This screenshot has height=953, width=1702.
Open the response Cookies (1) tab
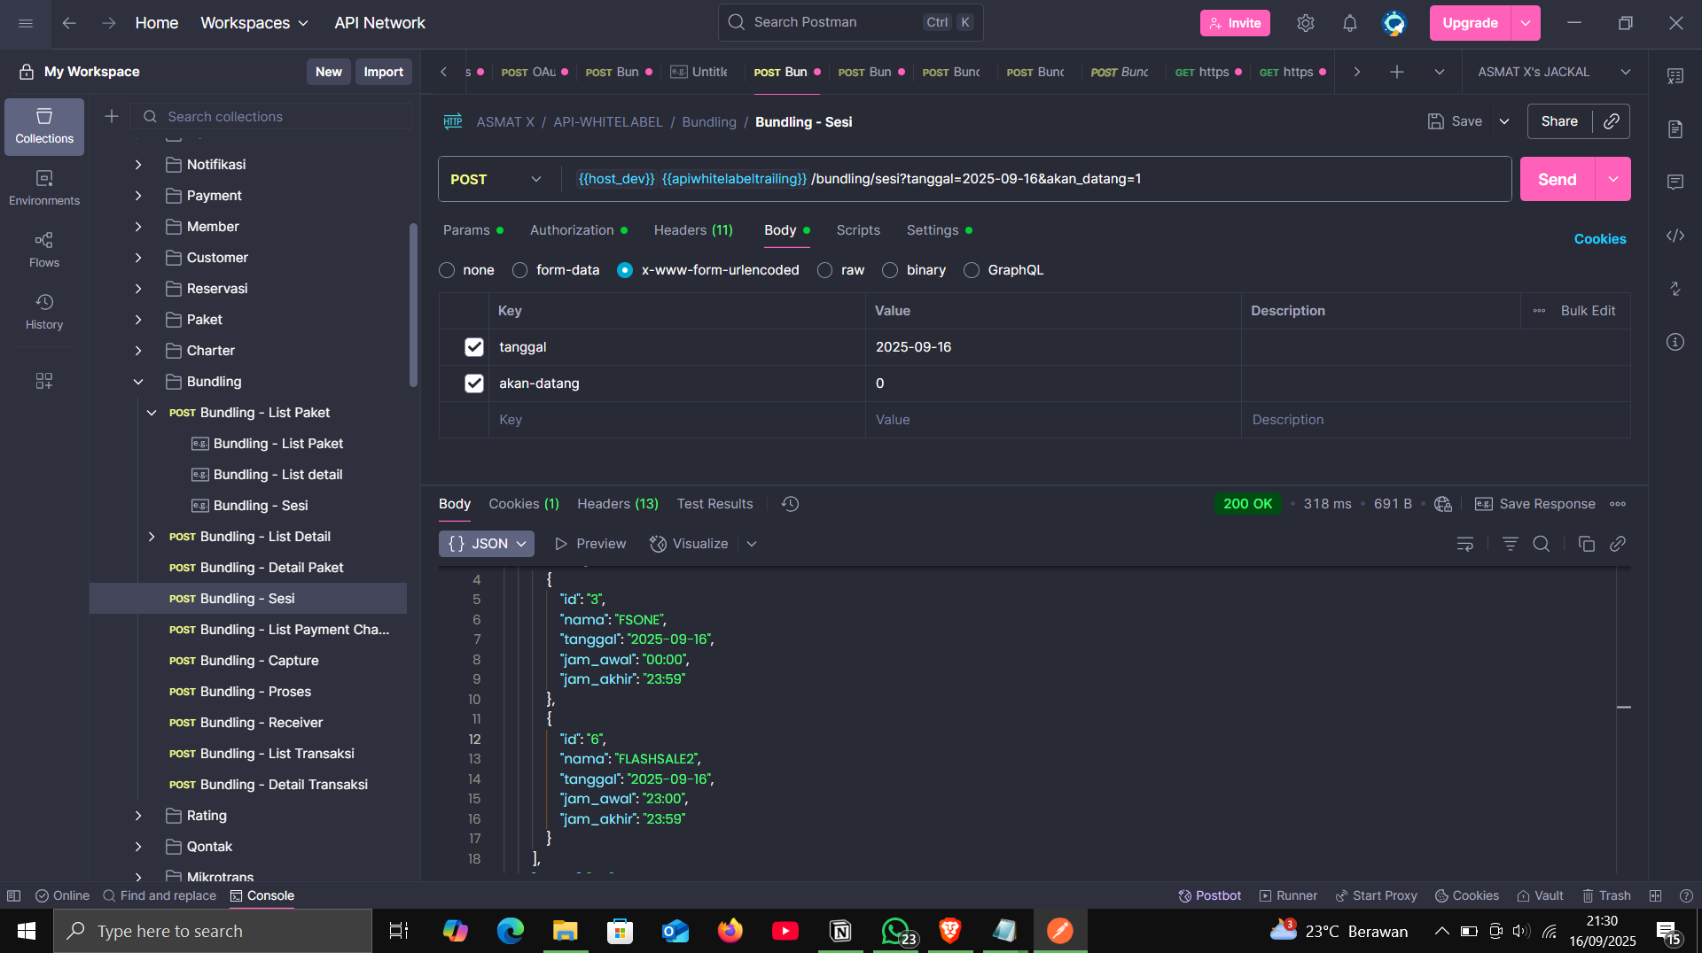[x=524, y=504]
